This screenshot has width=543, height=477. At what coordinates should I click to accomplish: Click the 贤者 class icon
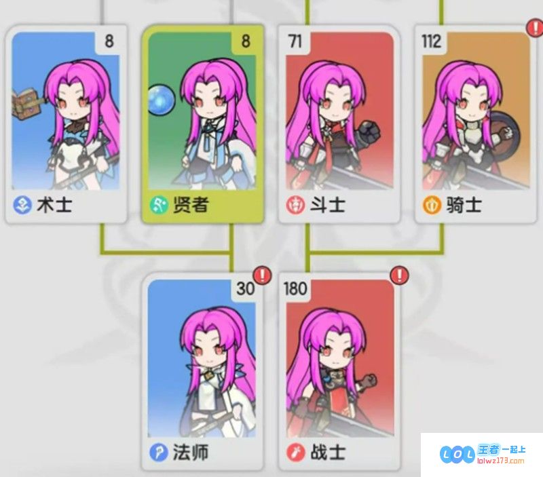[159, 205]
